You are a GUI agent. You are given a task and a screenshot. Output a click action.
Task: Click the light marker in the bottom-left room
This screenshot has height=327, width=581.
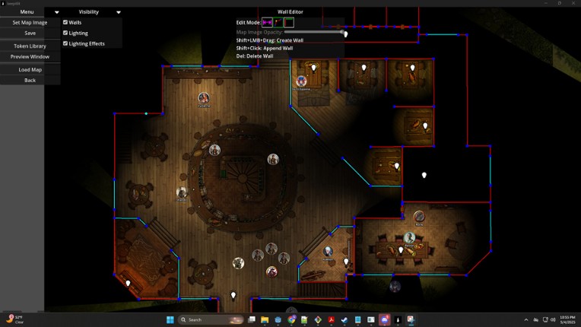tap(128, 284)
